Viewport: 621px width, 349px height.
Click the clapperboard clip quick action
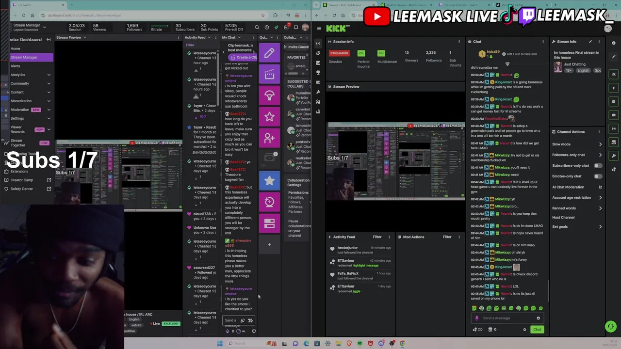269,74
